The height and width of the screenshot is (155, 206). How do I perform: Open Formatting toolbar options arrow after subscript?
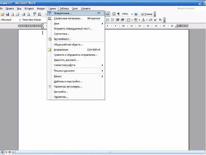click(x=164, y=20)
